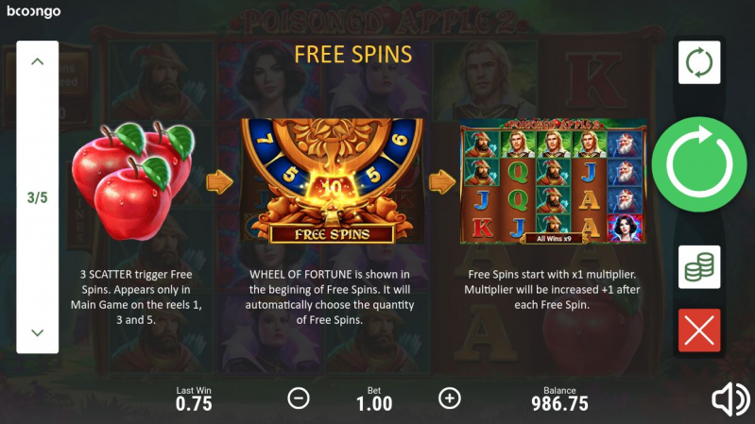Go to next info page down chevron
755x424 pixels.
pyautogui.click(x=37, y=332)
